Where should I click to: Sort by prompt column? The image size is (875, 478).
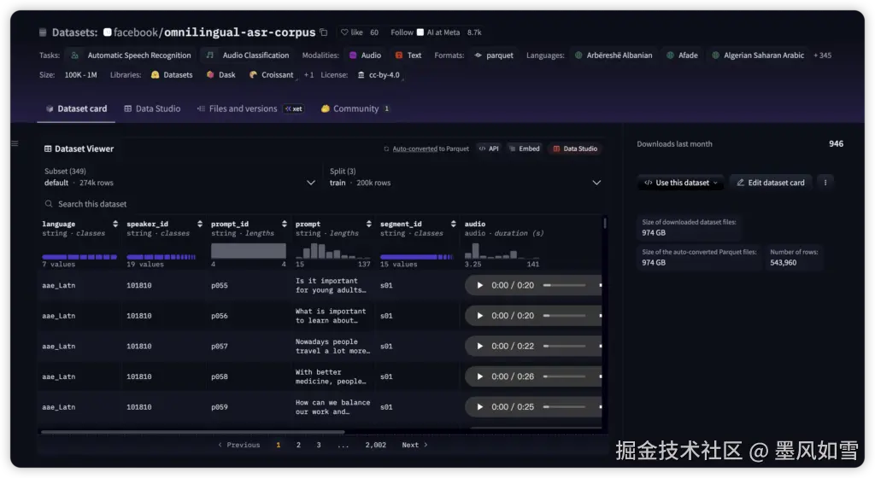pos(368,224)
